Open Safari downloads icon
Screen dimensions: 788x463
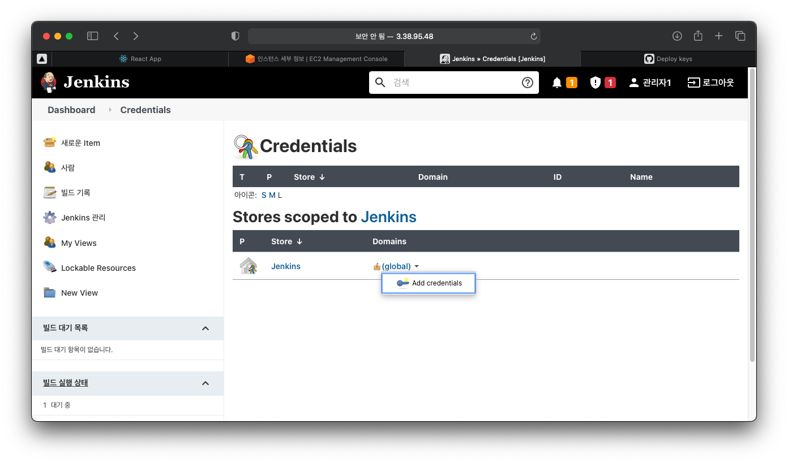677,36
